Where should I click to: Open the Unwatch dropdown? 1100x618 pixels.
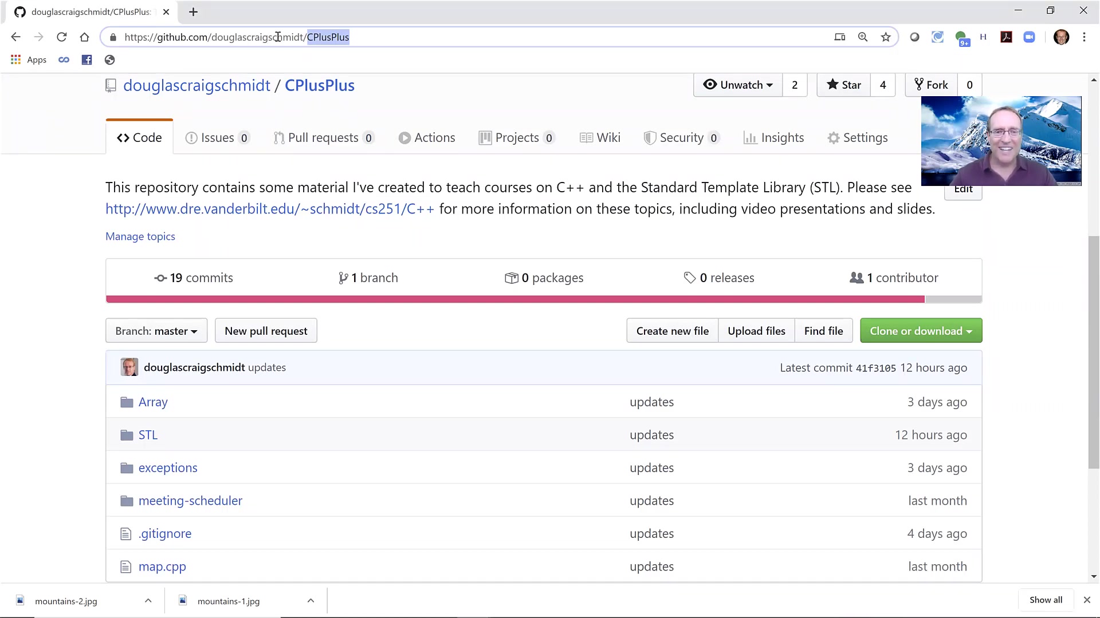[738, 85]
